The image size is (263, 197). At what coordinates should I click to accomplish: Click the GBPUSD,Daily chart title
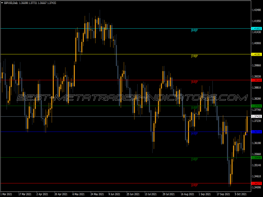pyautogui.click(x=11, y=3)
